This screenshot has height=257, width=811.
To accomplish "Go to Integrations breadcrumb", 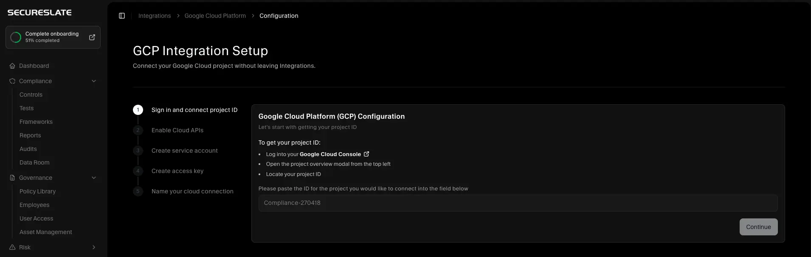I will pyautogui.click(x=155, y=16).
